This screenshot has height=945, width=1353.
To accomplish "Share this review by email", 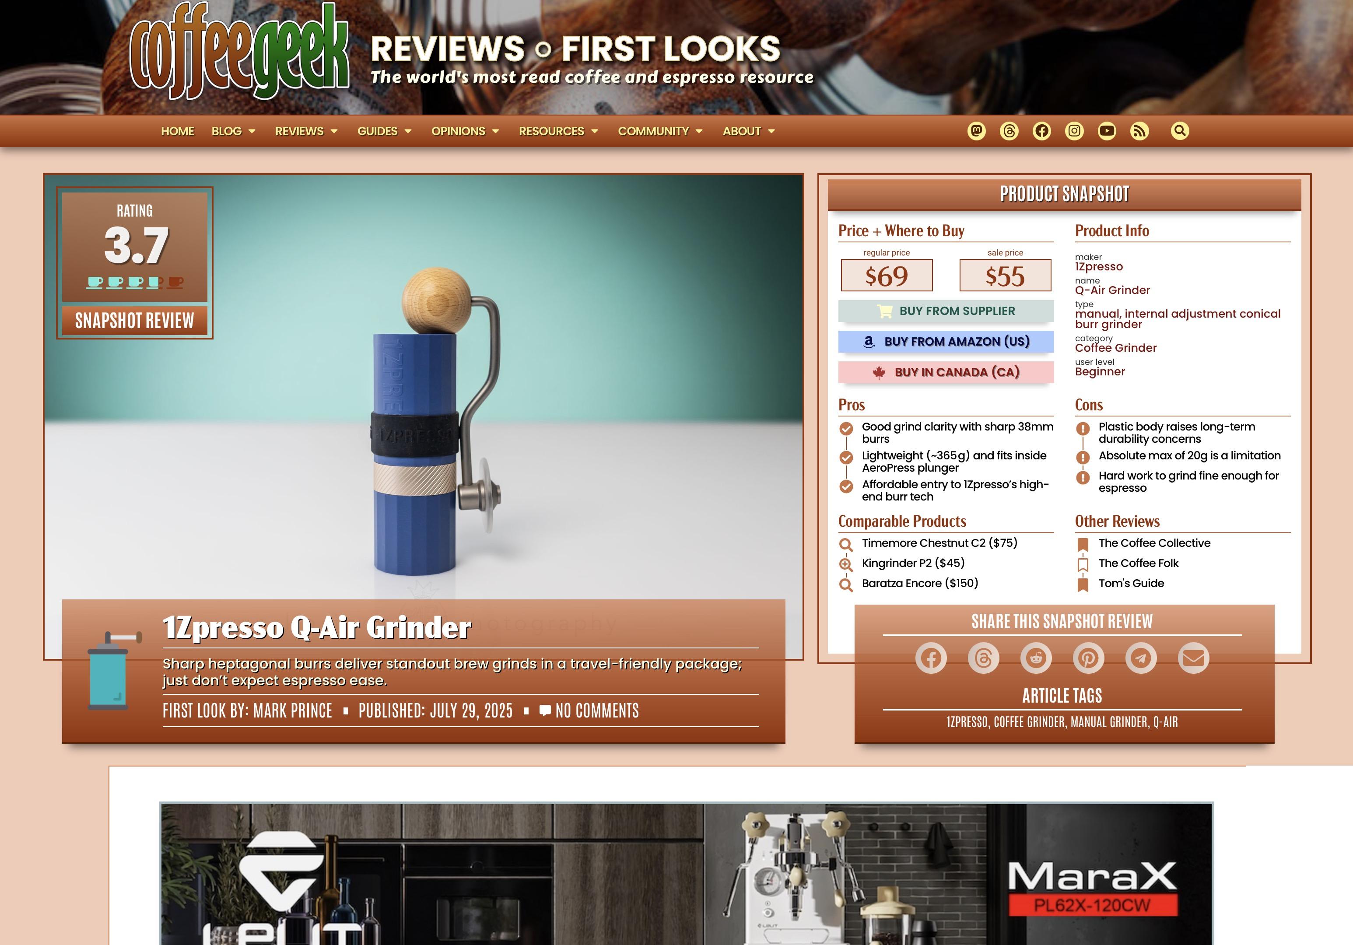I will pos(1193,658).
